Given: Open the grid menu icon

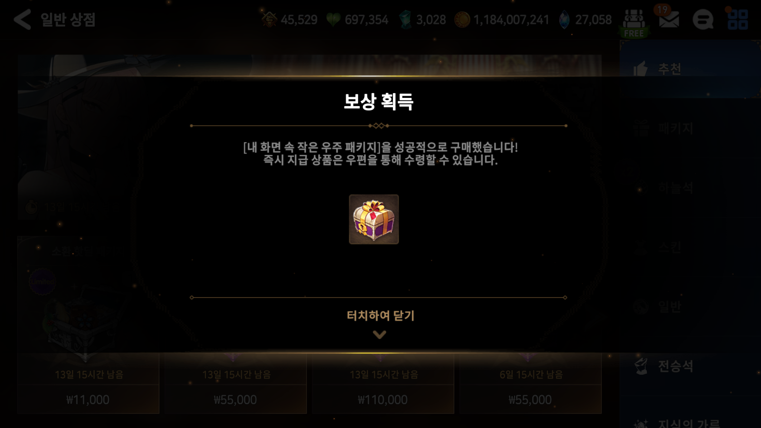Looking at the screenshot, I should point(738,19).
